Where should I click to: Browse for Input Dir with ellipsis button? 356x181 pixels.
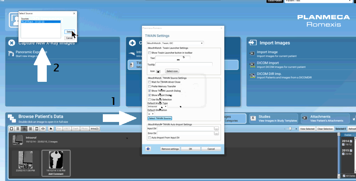point(216,129)
